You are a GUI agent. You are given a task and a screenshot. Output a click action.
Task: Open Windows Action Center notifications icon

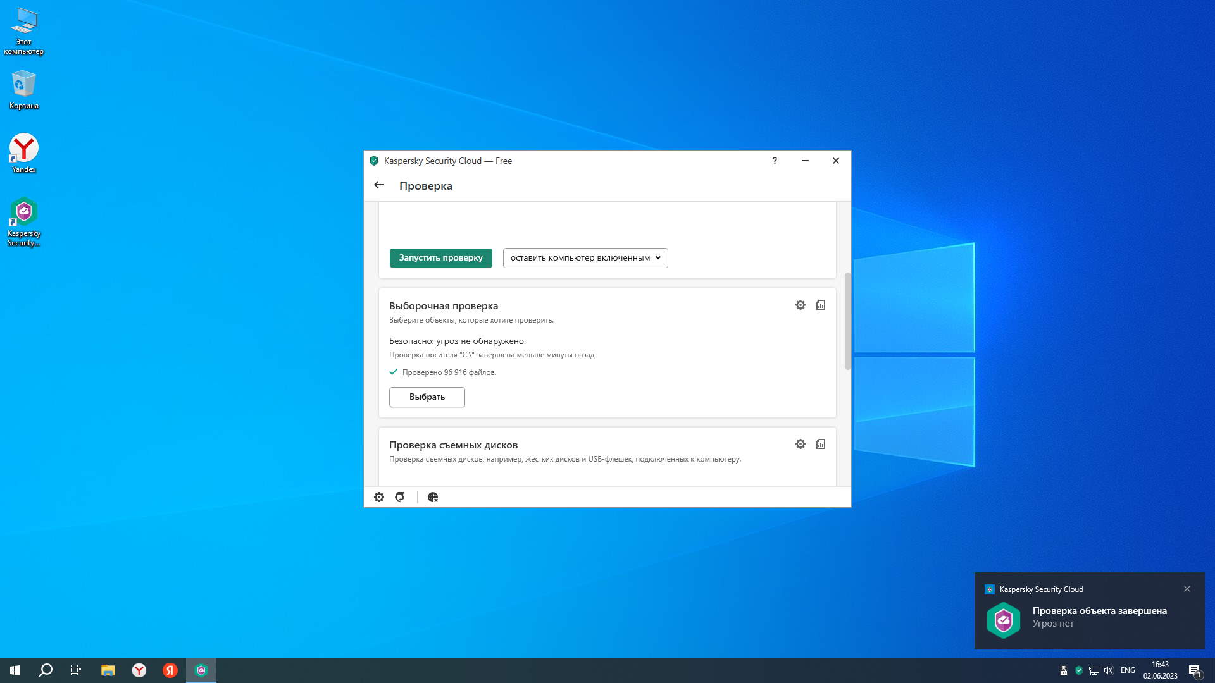click(1195, 670)
